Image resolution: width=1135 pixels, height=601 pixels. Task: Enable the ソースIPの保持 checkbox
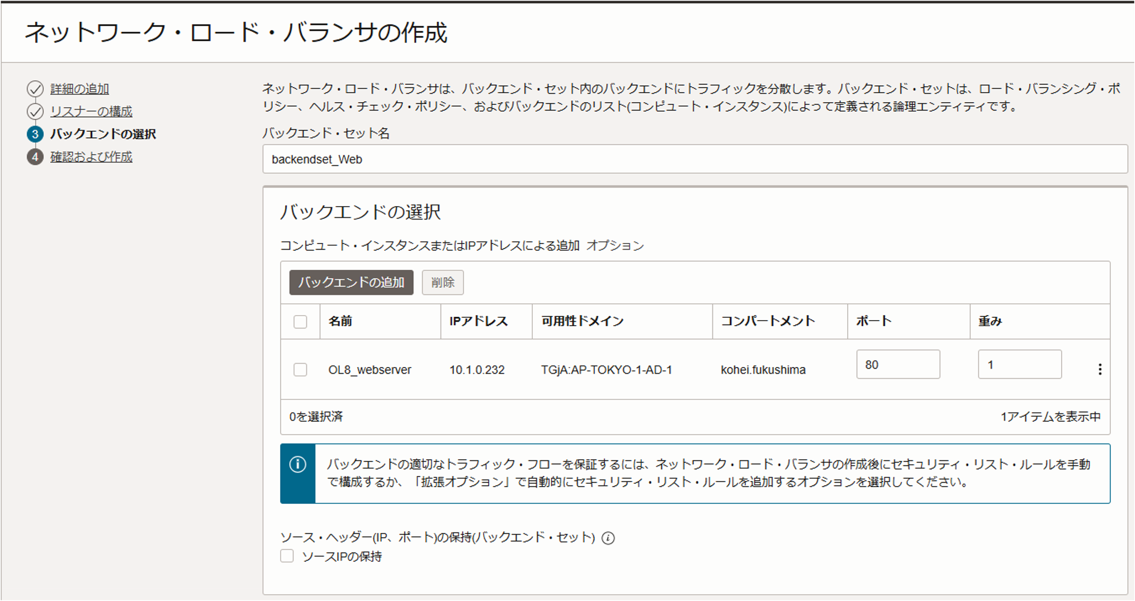click(x=287, y=556)
